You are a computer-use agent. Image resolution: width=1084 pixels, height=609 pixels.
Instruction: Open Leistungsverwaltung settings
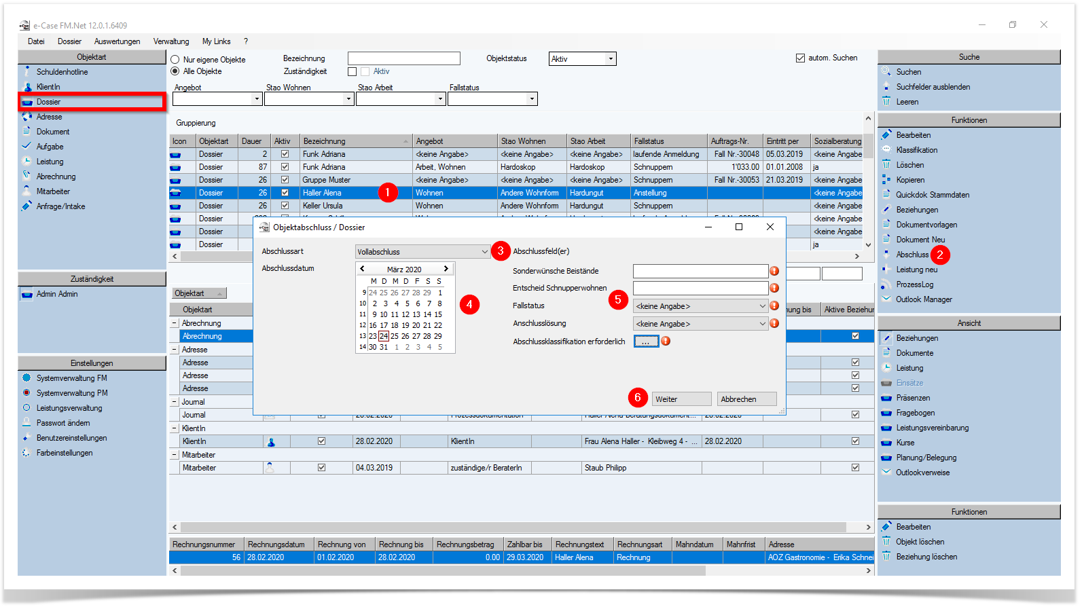click(69, 408)
